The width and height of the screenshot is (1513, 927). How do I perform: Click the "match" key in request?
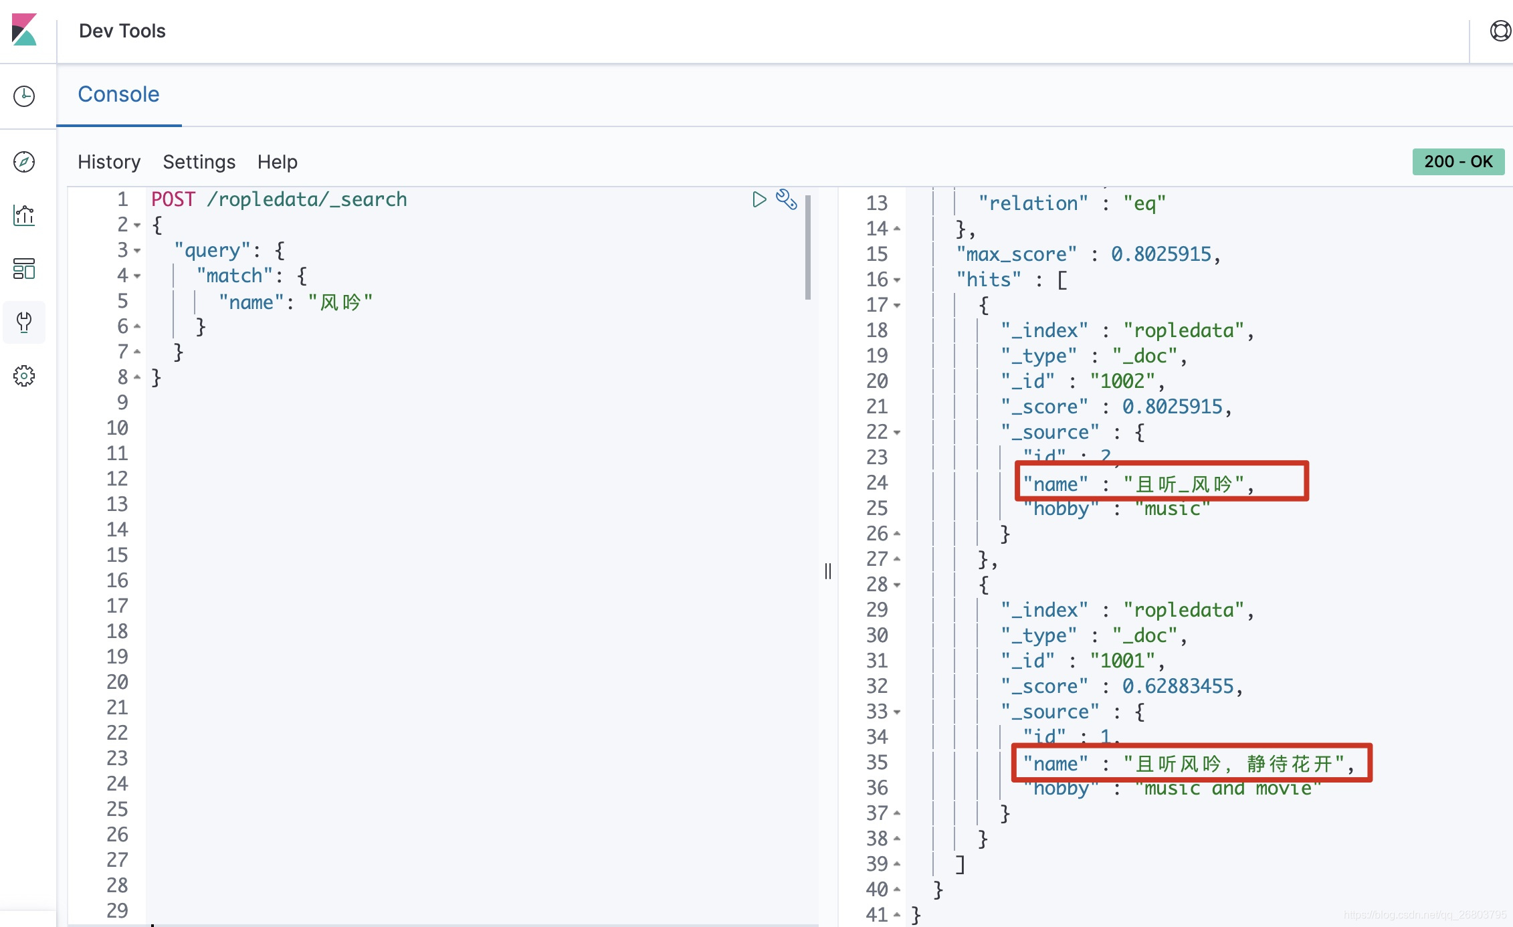point(235,276)
